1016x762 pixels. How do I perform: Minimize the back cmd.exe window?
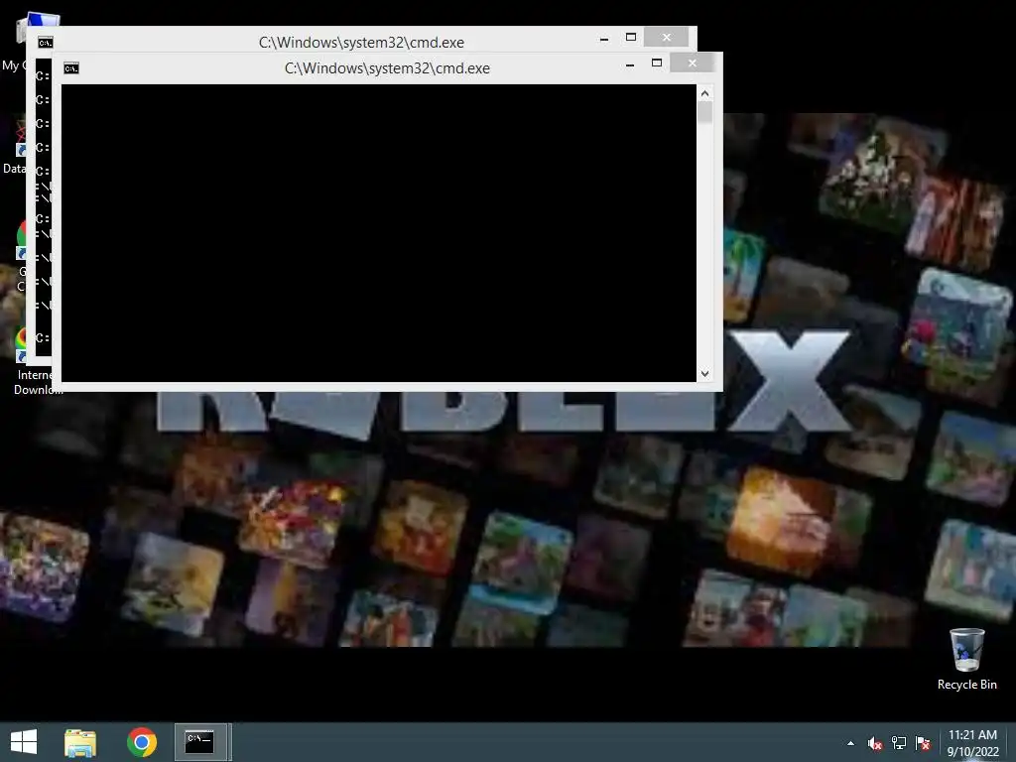pyautogui.click(x=604, y=39)
